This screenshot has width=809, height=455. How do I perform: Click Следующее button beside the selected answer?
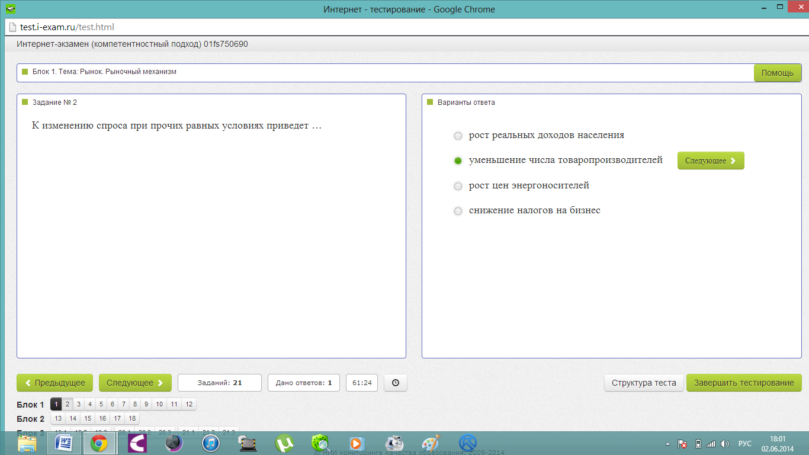[x=711, y=161]
